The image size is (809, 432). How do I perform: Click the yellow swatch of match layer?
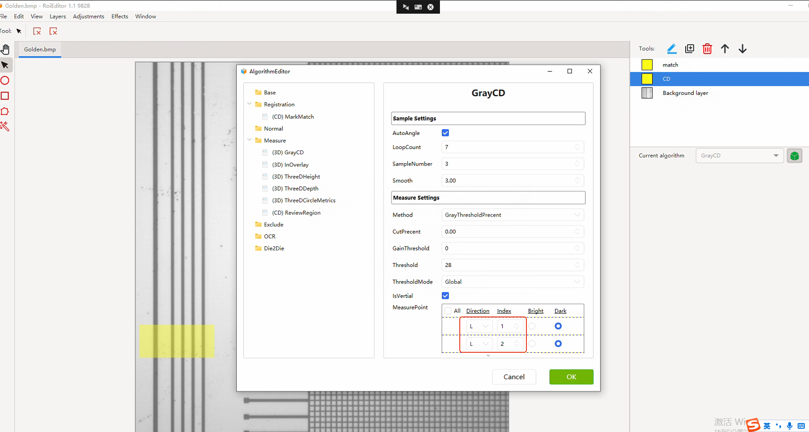pyautogui.click(x=647, y=65)
